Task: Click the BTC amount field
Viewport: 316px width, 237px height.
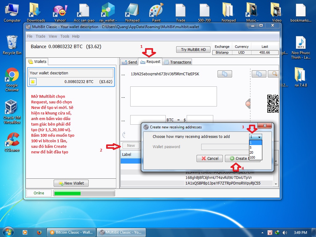Action: pyautogui.click(x=148, y=120)
